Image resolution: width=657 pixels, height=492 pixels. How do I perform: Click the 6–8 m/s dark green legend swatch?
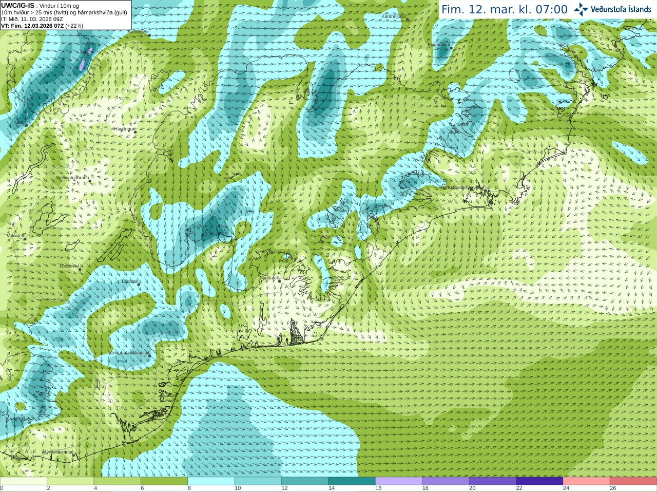click(x=164, y=481)
